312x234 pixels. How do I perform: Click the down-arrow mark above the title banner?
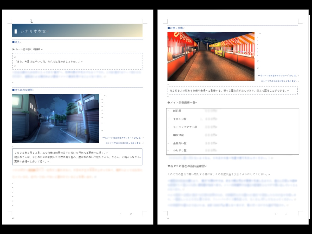(x=31, y=21)
